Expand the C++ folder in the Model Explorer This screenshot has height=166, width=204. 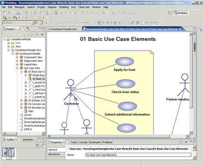9,43
